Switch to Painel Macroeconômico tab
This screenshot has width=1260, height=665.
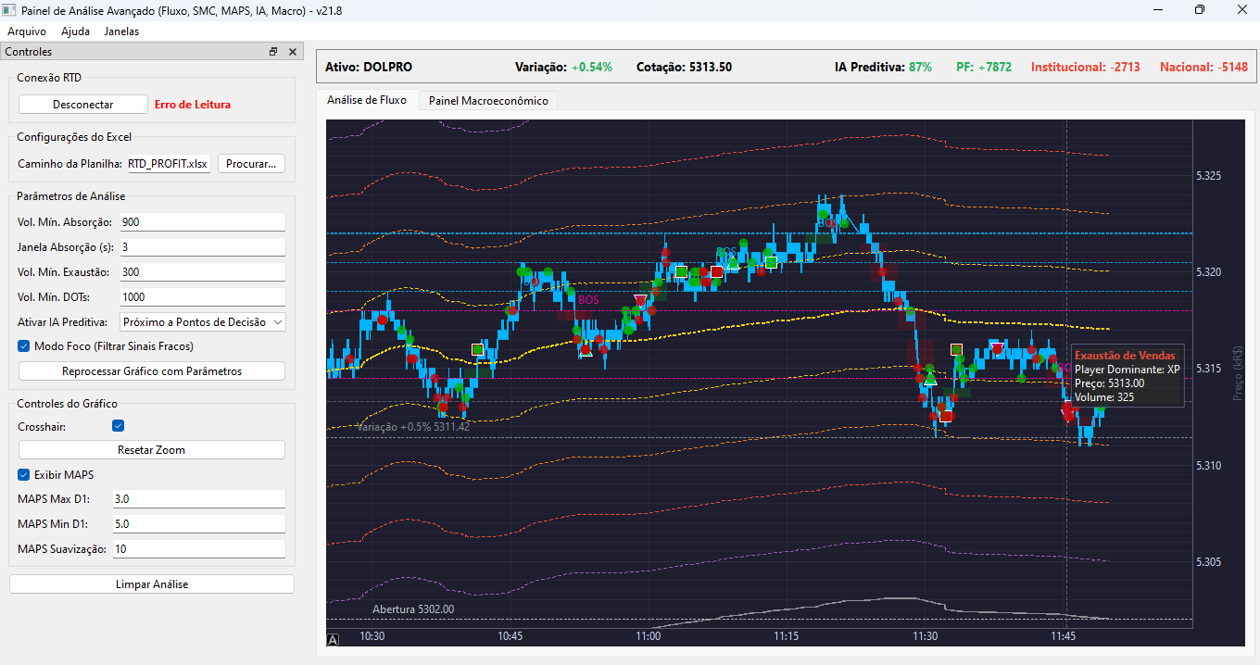487,100
